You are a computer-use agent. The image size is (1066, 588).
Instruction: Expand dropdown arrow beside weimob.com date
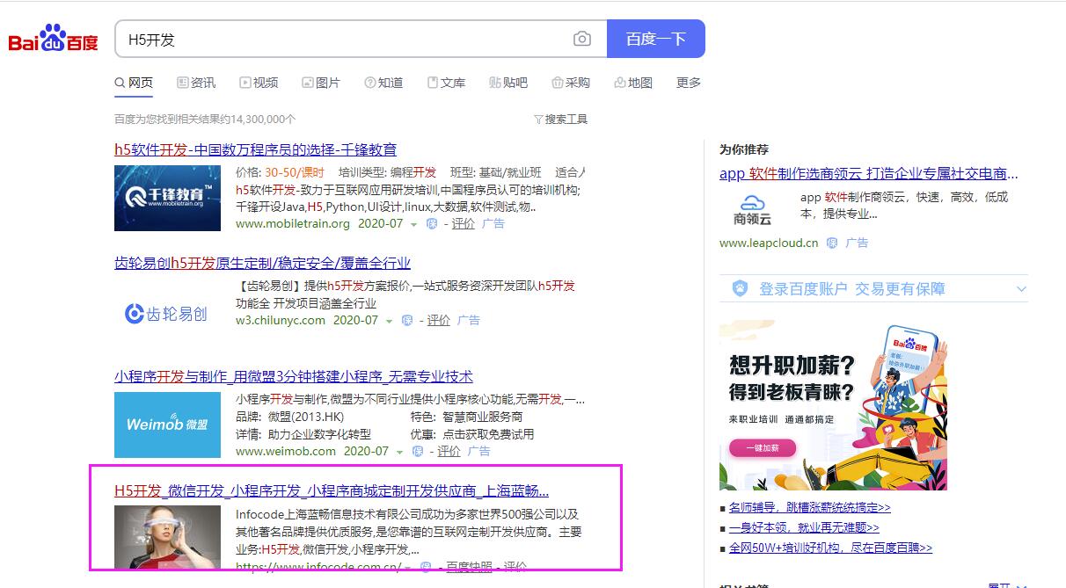[x=400, y=452]
